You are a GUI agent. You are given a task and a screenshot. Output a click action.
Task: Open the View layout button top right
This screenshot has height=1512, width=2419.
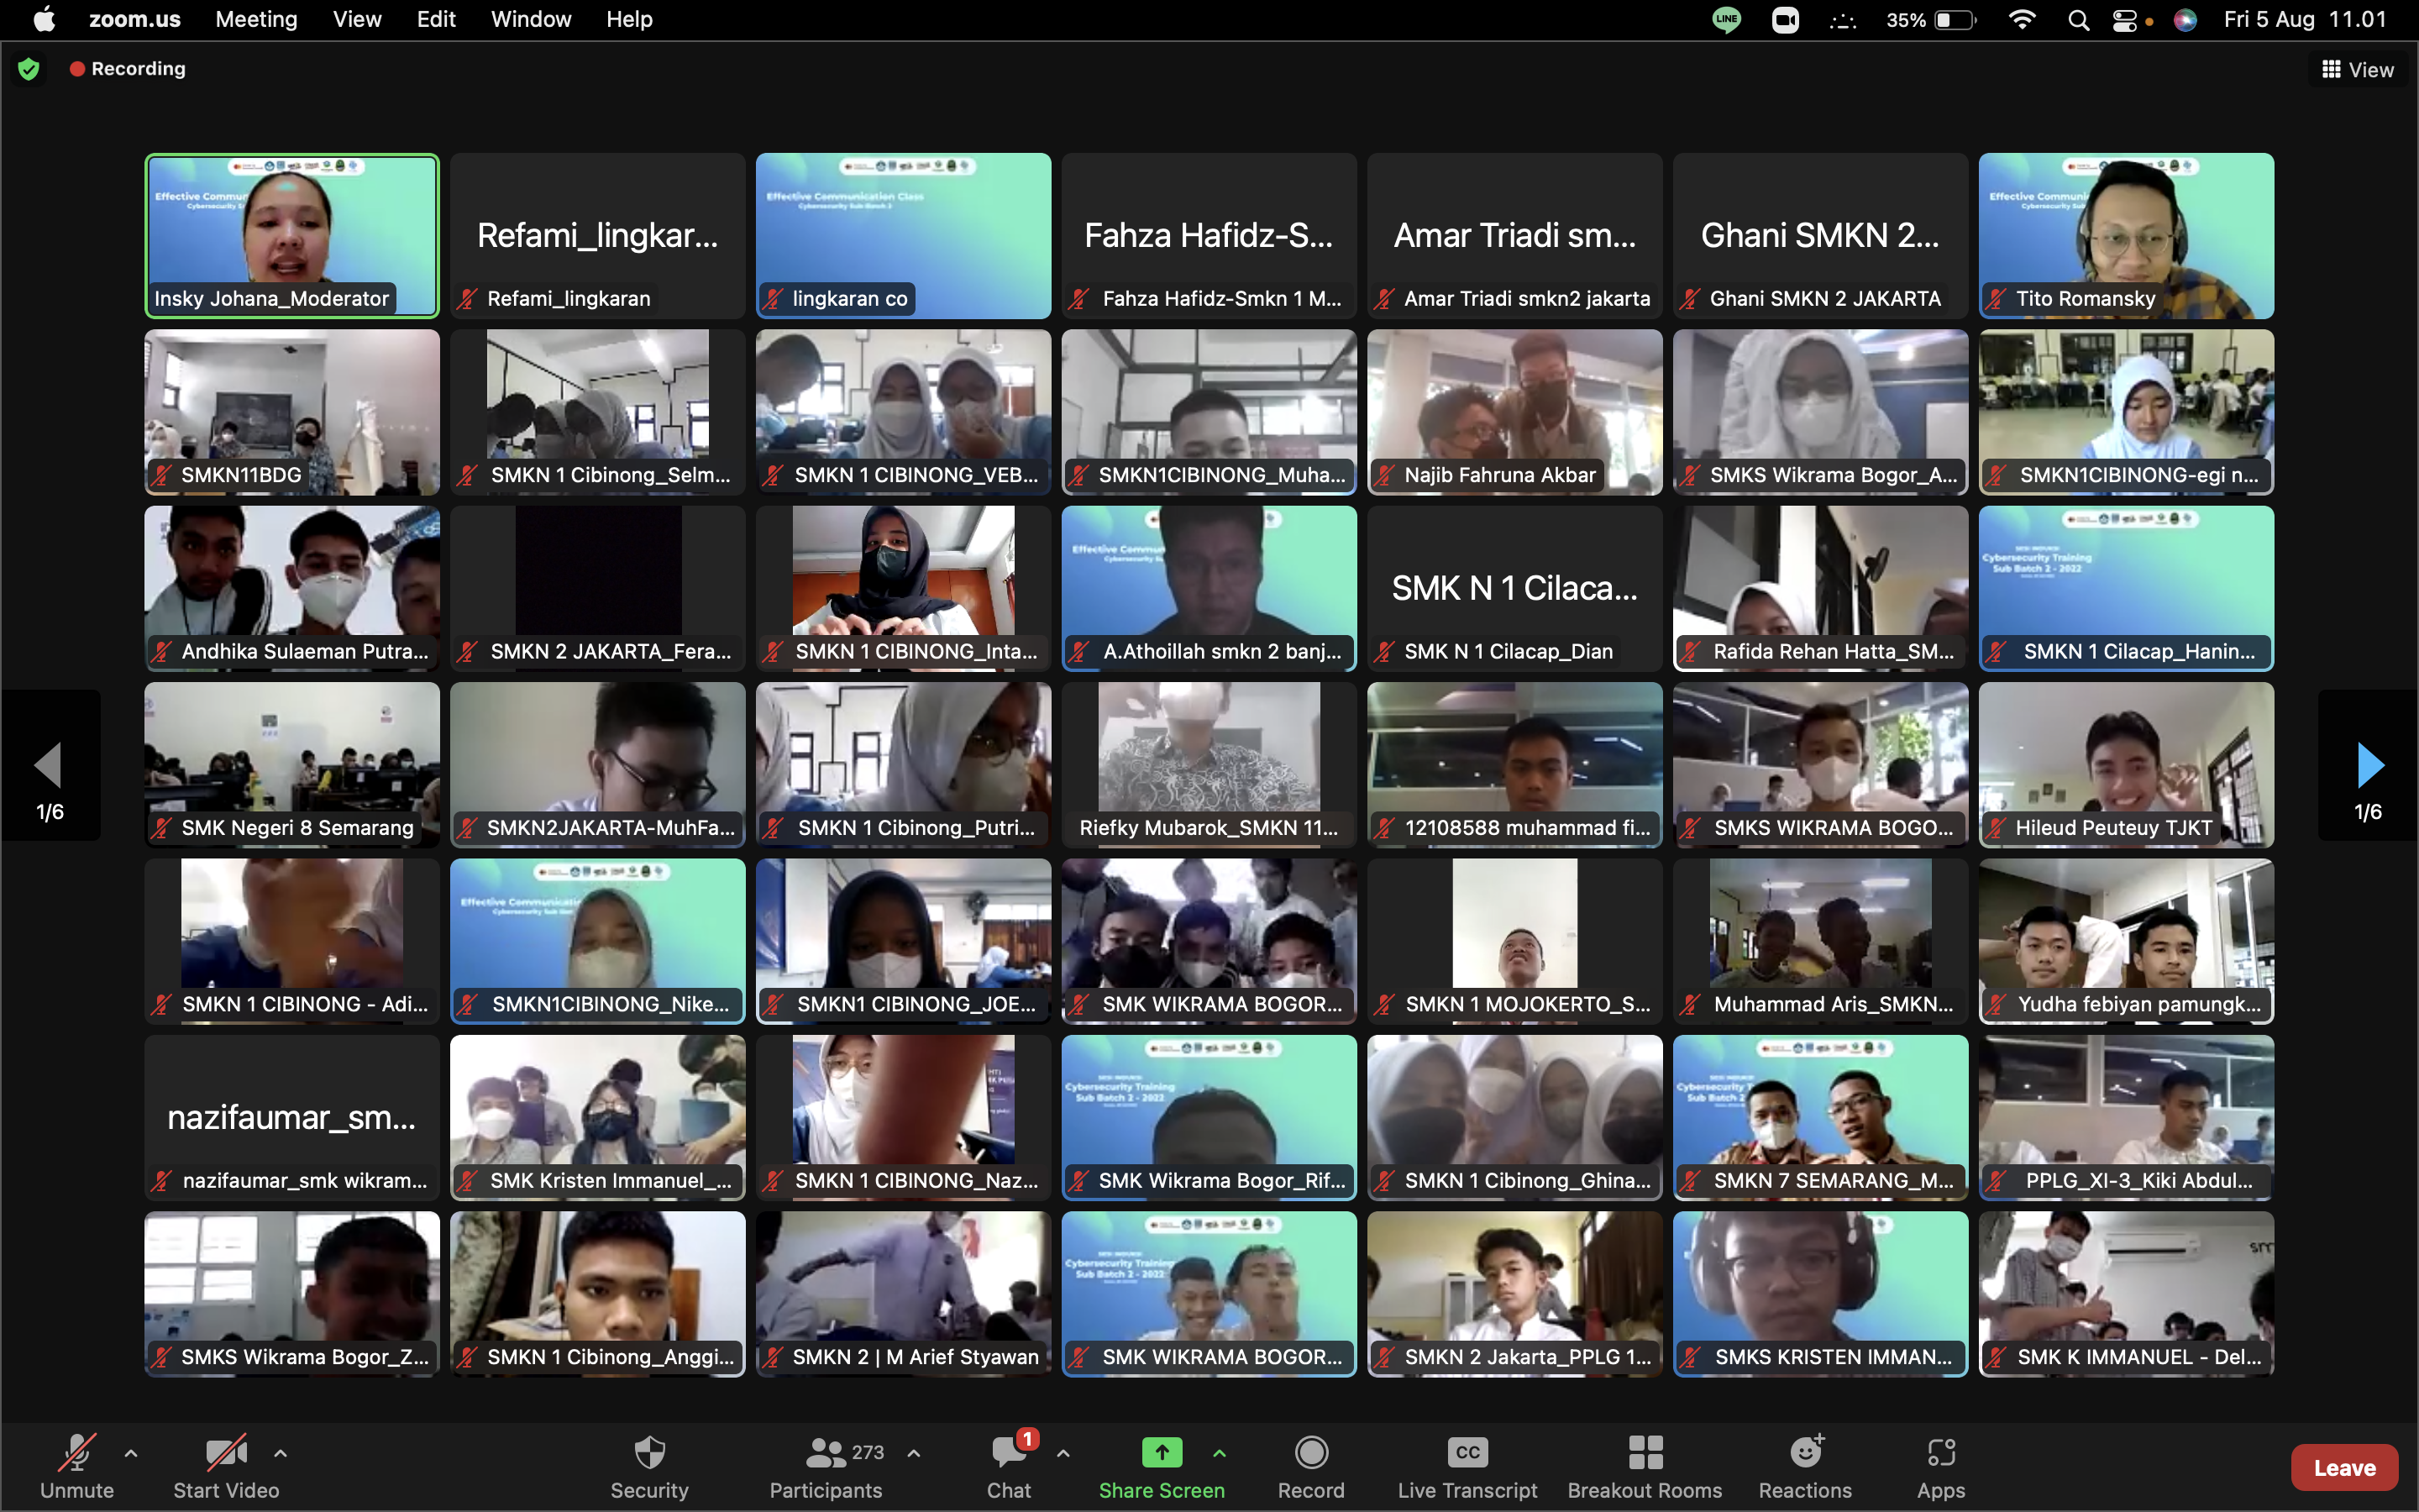pyautogui.click(x=2357, y=69)
